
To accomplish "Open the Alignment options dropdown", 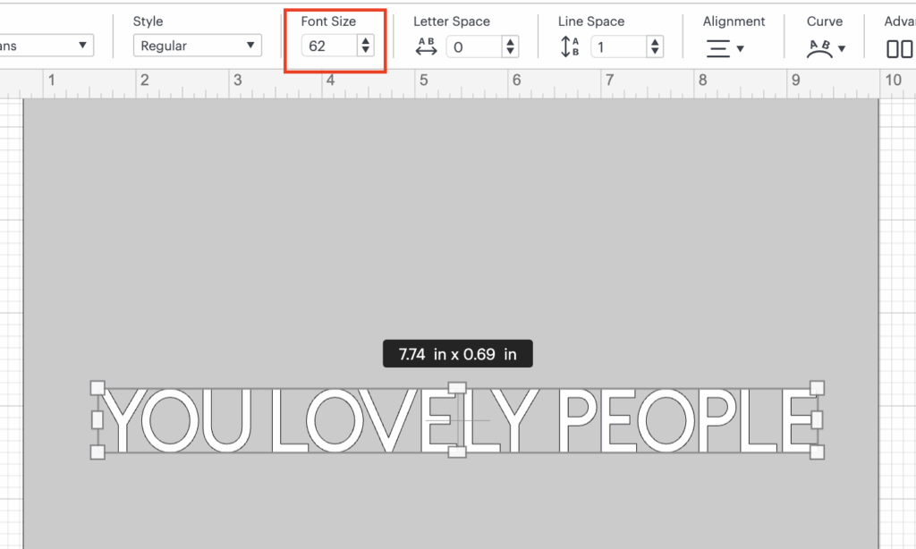I will tap(725, 48).
